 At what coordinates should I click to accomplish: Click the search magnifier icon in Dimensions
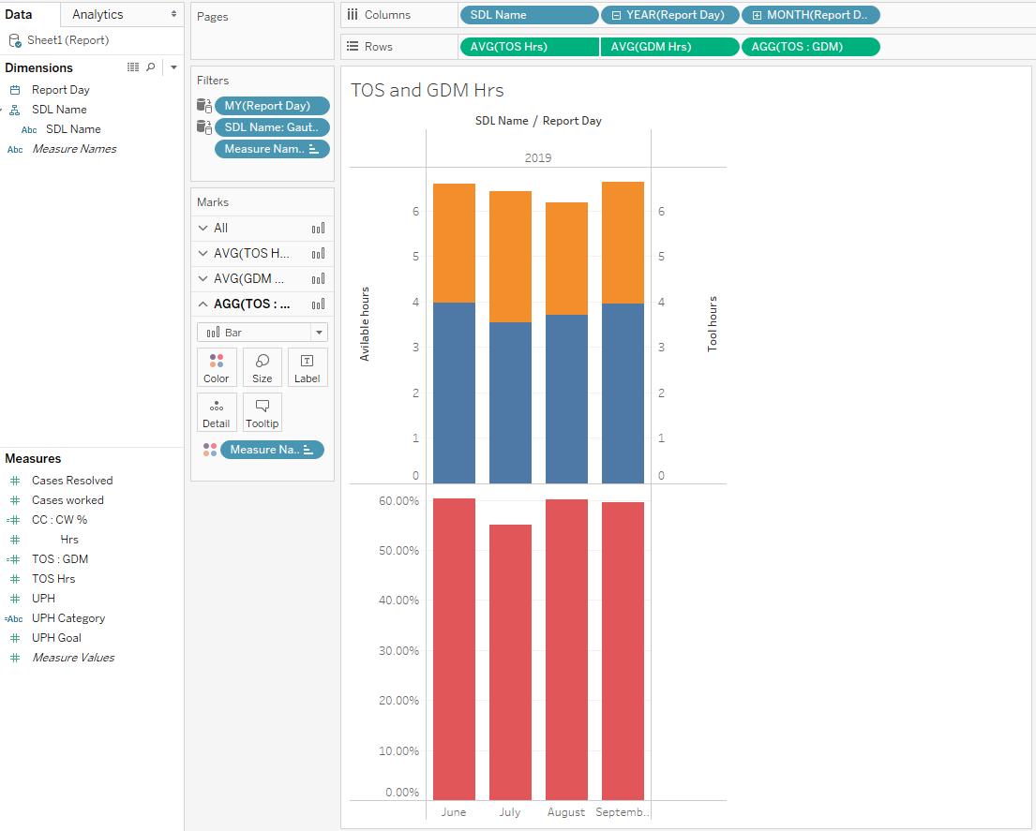151,67
